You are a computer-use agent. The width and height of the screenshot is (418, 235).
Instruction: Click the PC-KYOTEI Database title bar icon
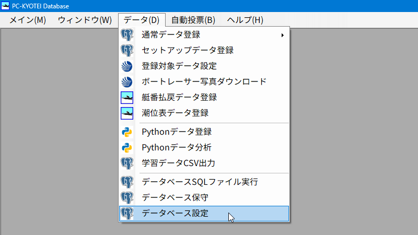click(5, 6)
